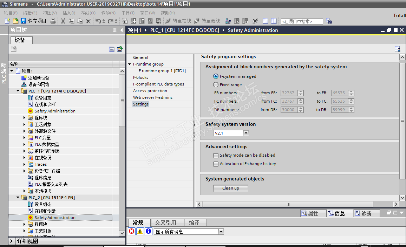406x247 pixels.
Task: Click the upload from device icon
Action: coord(142,21)
